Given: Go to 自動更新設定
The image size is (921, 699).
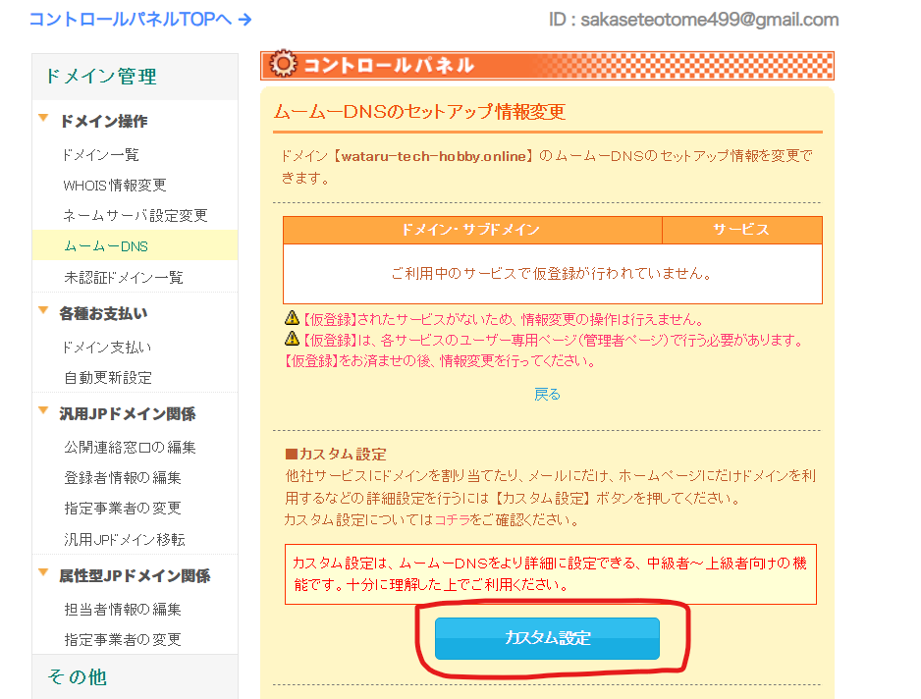Looking at the screenshot, I should pos(108,378).
